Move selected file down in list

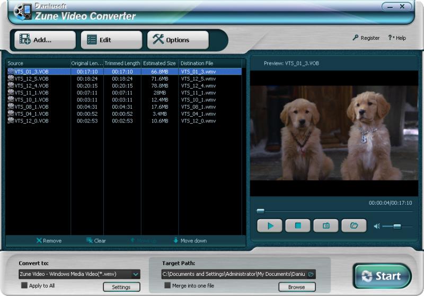pos(190,241)
